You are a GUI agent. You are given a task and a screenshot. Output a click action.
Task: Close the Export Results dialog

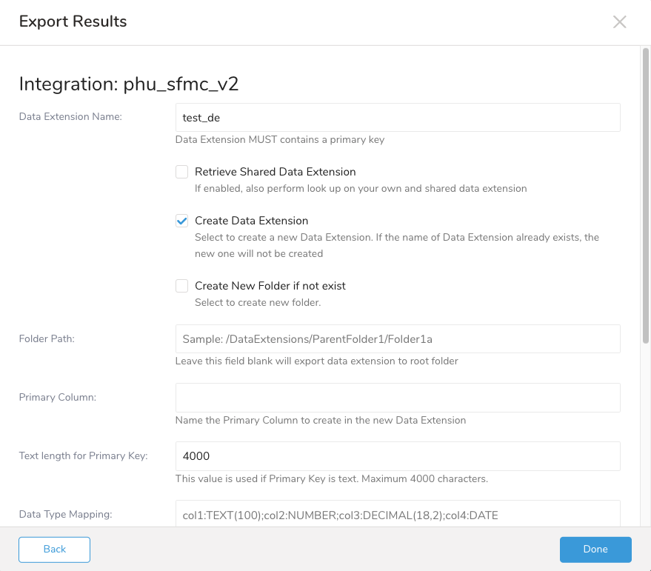pyautogui.click(x=620, y=22)
